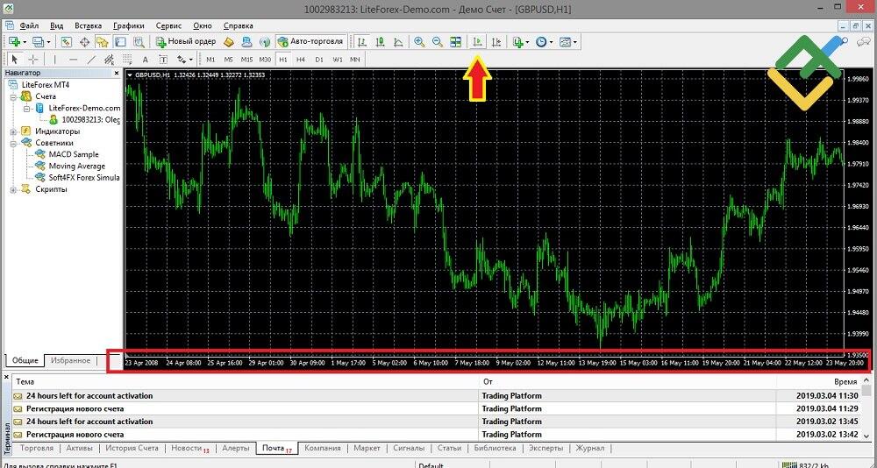The image size is (877, 468).
Task: Open a new chart with the toolbar icon
Action: (15, 42)
